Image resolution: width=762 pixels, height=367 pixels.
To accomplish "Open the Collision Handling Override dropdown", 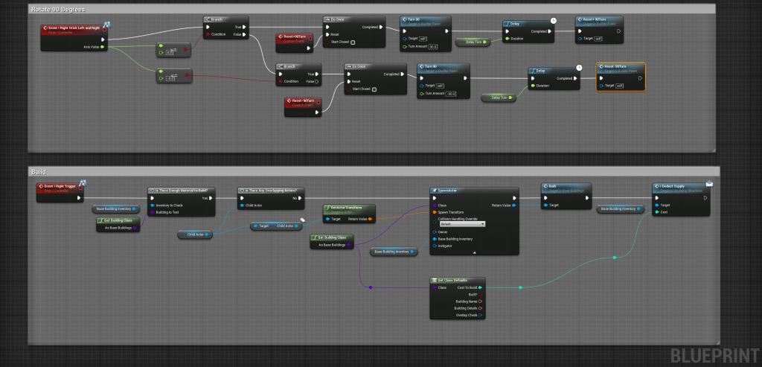I will [x=461, y=223].
